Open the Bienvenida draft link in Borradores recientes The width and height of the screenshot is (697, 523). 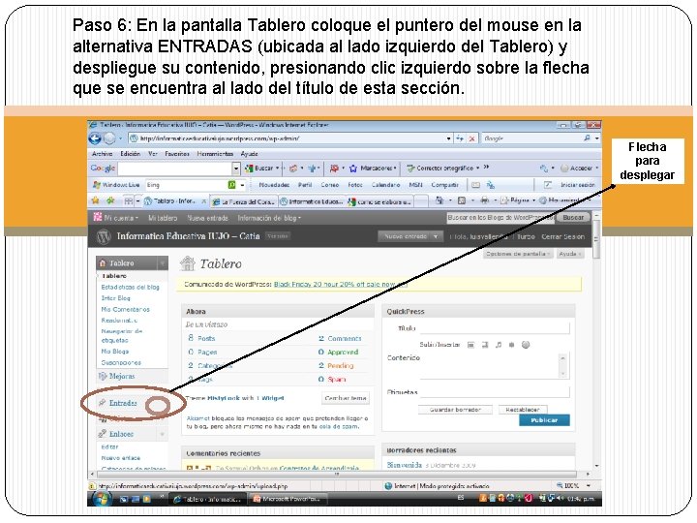404,465
